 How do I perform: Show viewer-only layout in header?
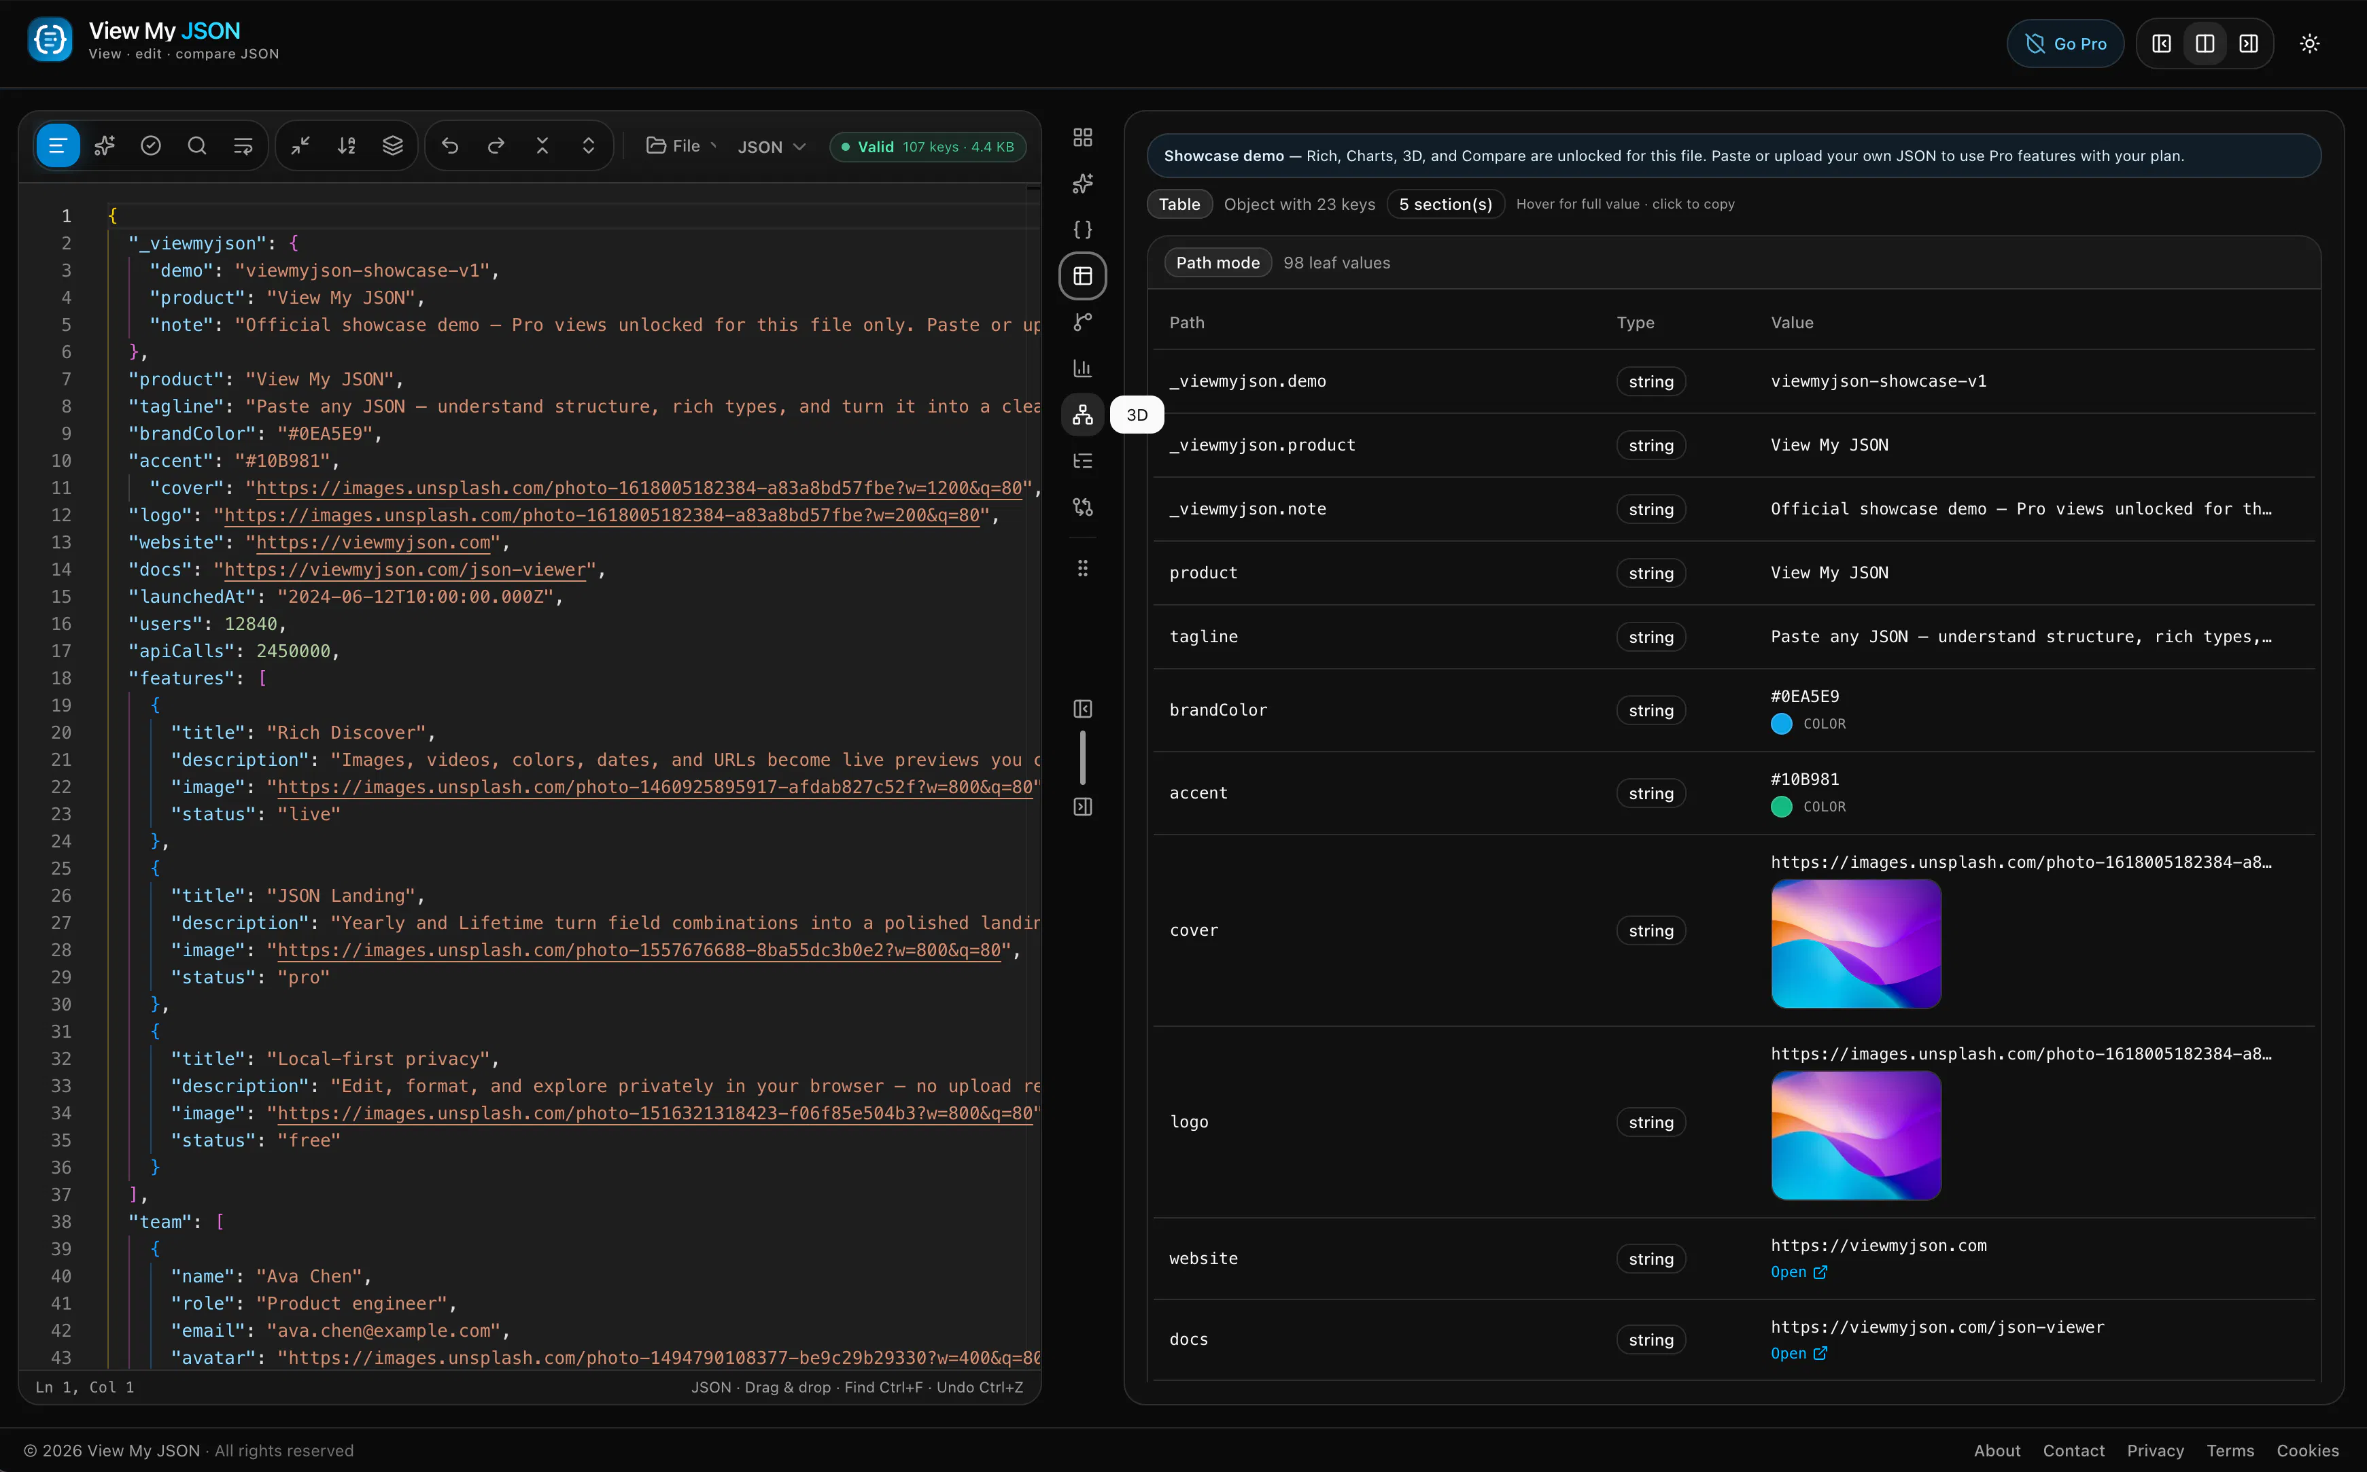pos(2249,43)
